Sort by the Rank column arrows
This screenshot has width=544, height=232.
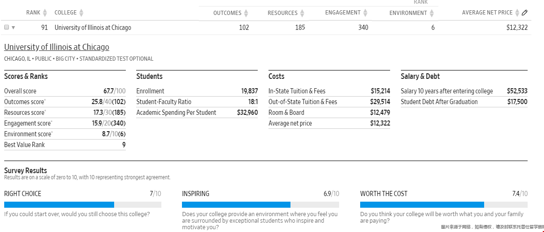[45, 13]
